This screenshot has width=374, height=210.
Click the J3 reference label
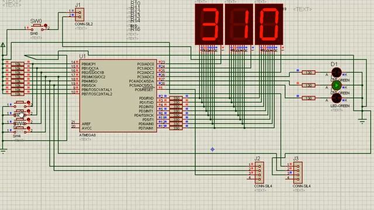click(x=296, y=158)
